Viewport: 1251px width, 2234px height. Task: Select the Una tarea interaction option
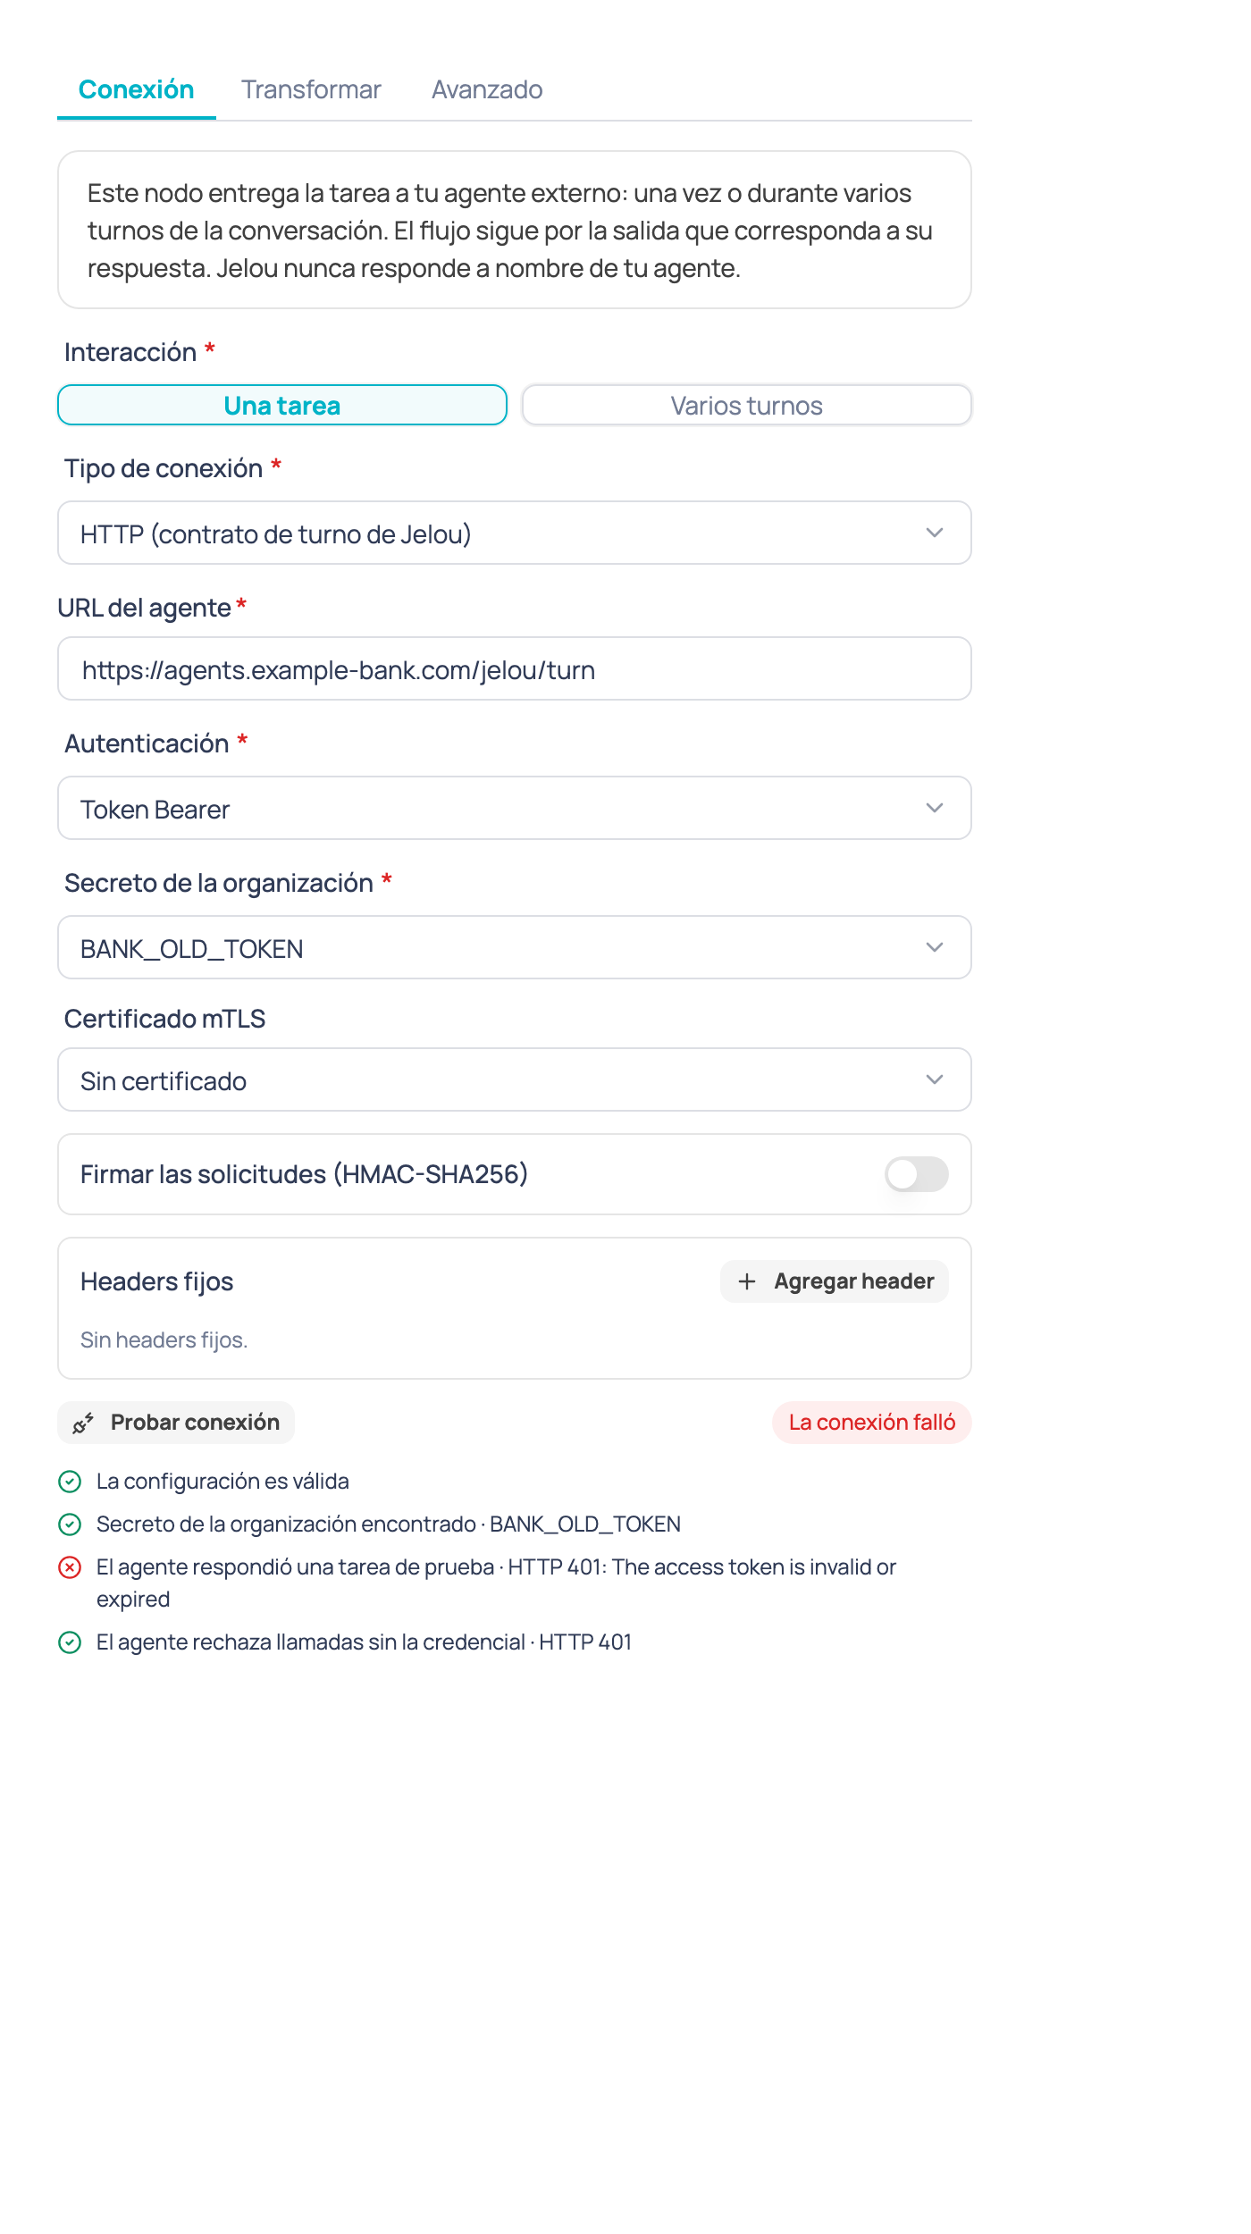point(282,405)
